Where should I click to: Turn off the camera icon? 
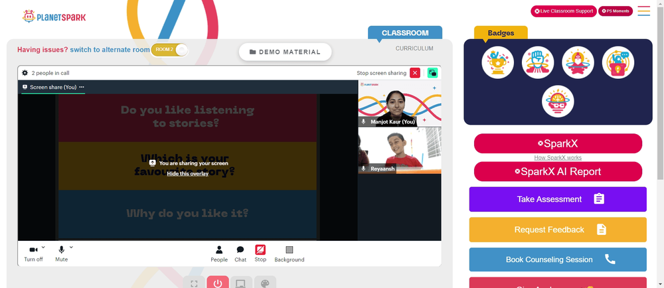point(33,250)
